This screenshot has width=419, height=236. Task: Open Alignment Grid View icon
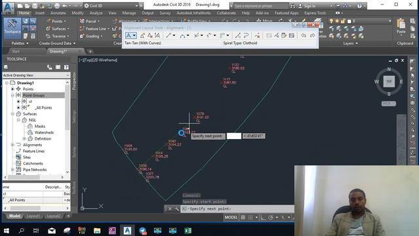point(291,35)
